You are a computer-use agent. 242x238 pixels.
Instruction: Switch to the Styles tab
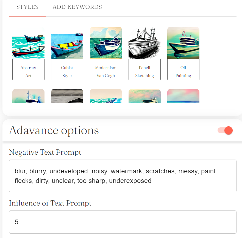27,7
